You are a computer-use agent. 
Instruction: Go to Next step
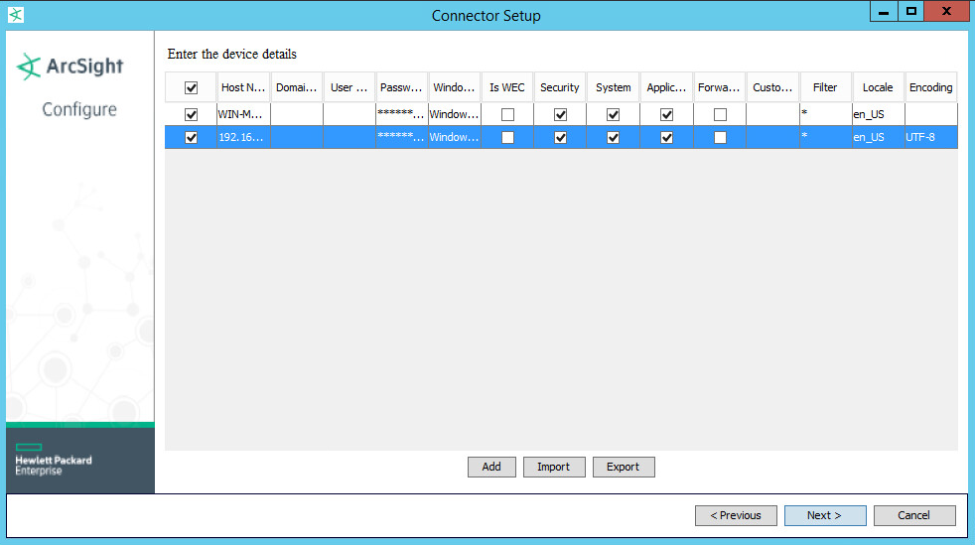(824, 515)
